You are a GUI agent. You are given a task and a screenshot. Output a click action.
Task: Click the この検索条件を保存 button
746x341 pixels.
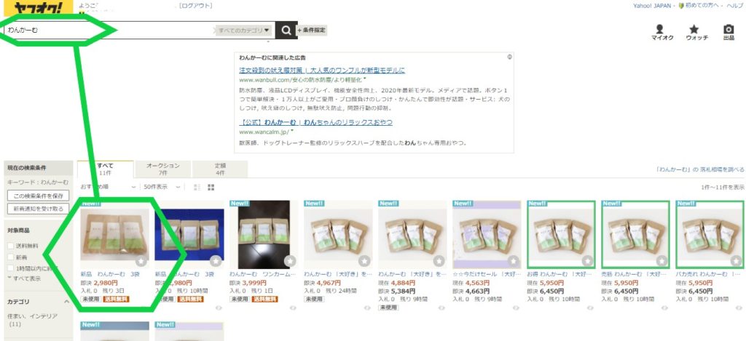click(x=38, y=196)
